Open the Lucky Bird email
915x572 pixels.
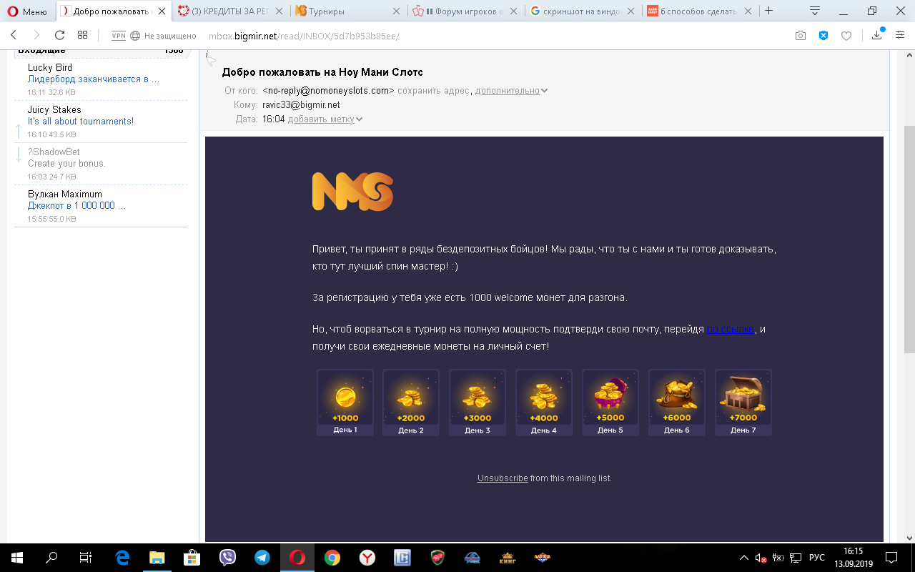point(101,79)
